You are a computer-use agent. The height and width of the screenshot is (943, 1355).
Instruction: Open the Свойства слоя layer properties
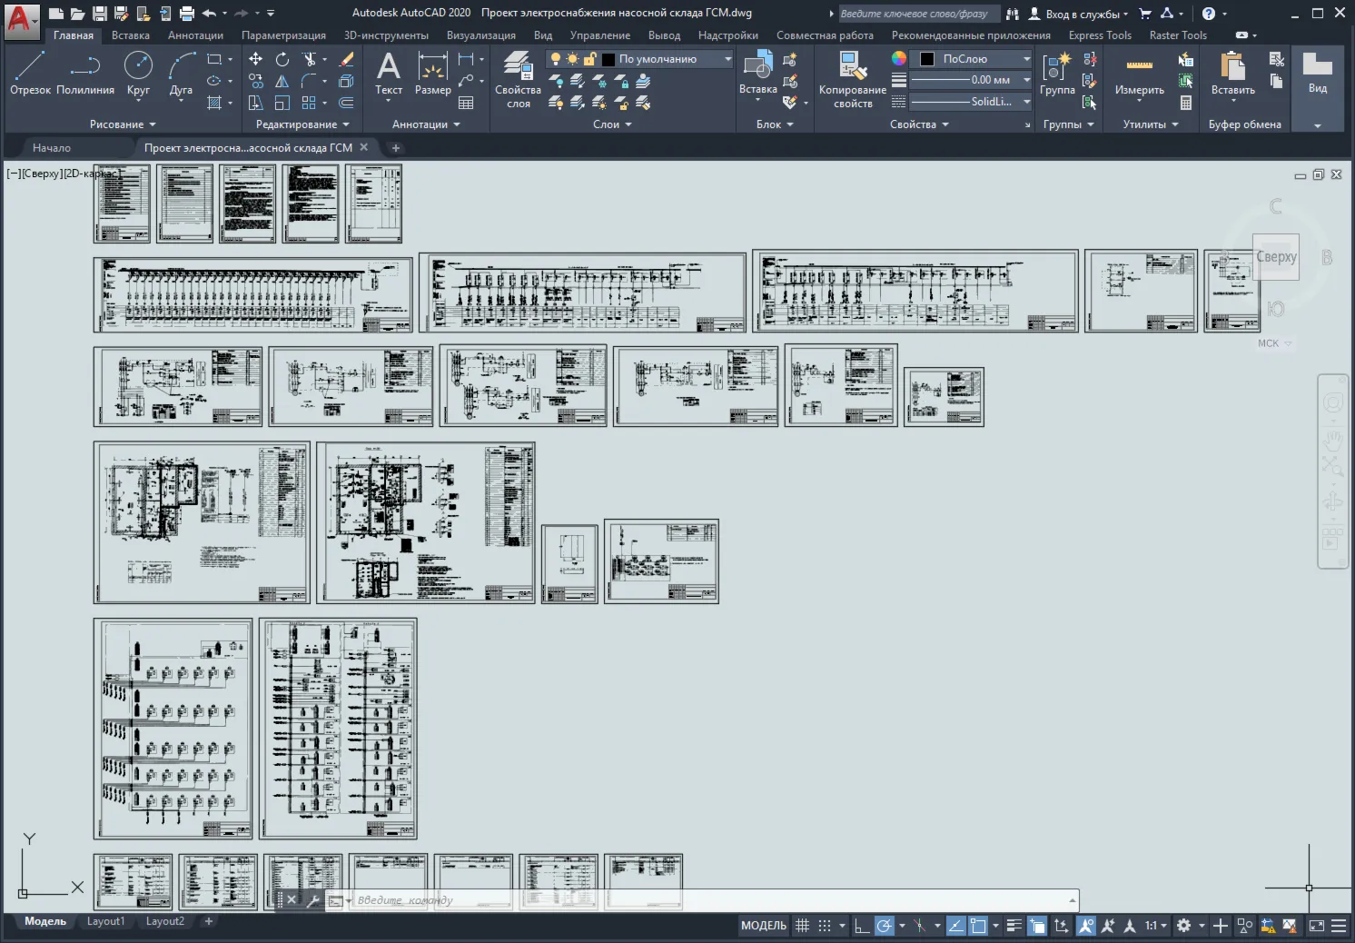point(518,80)
